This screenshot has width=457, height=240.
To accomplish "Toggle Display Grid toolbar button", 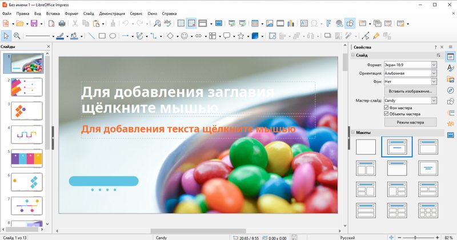I will [x=181, y=23].
